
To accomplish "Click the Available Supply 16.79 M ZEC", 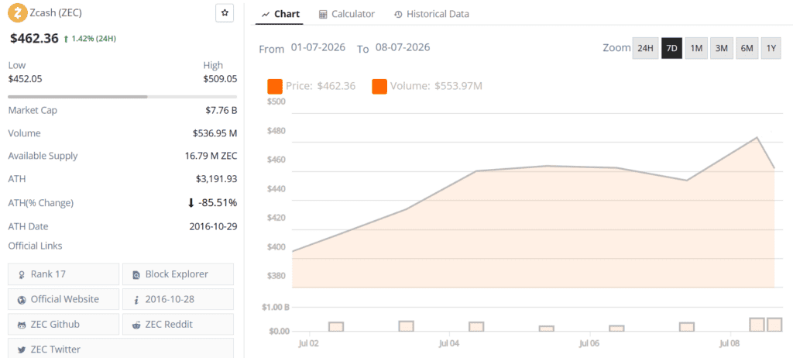I will [211, 156].
